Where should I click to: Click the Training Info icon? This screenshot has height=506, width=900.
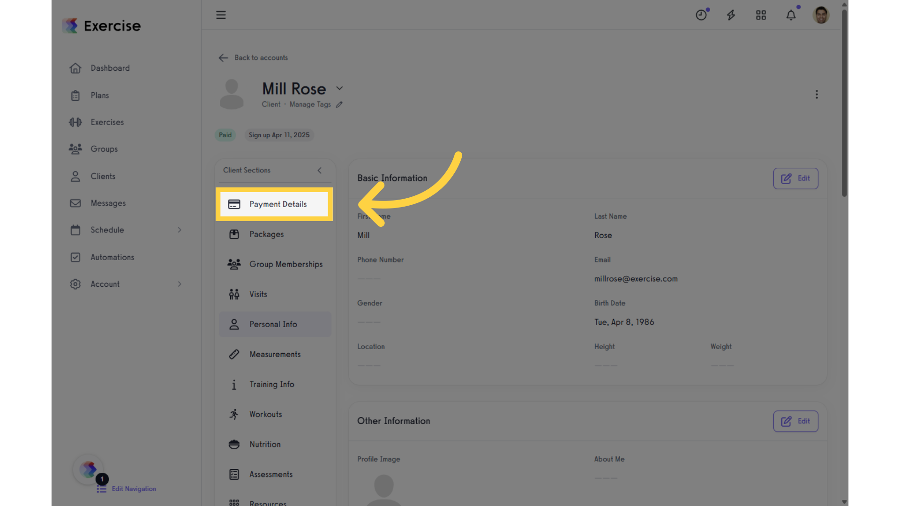point(234,385)
